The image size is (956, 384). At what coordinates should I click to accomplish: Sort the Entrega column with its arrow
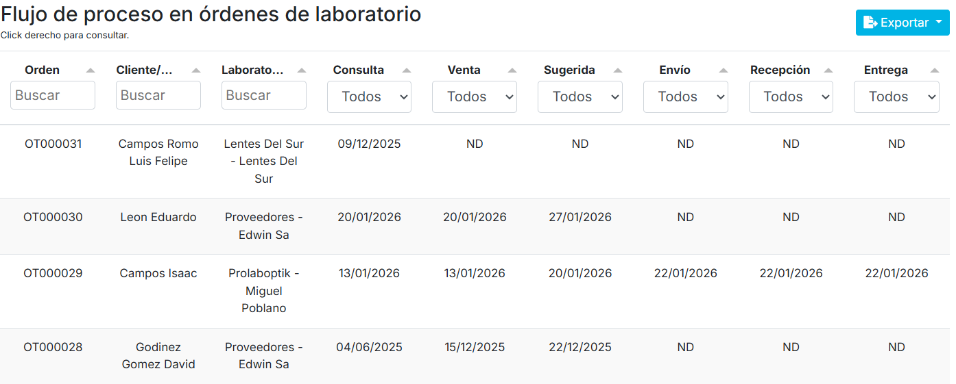click(x=934, y=71)
